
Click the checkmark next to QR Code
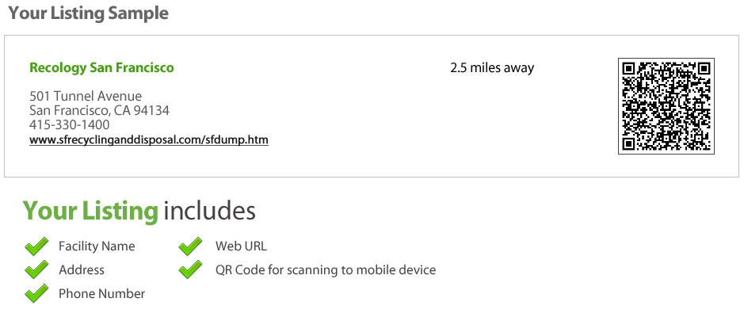pos(191,269)
